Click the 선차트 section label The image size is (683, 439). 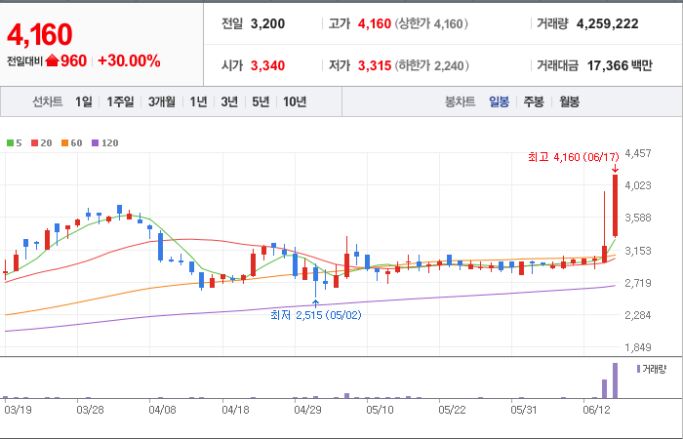(x=48, y=101)
